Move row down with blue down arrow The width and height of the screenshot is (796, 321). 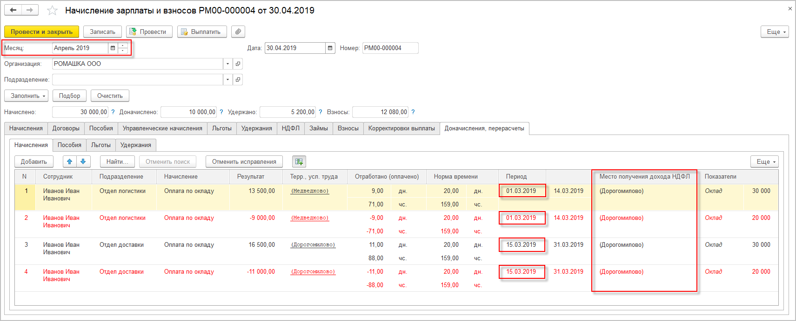pyautogui.click(x=83, y=161)
